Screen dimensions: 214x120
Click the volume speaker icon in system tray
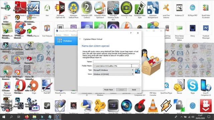pos(193,117)
